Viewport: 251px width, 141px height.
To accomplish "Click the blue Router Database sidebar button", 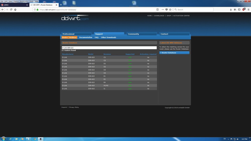I will (174, 53).
